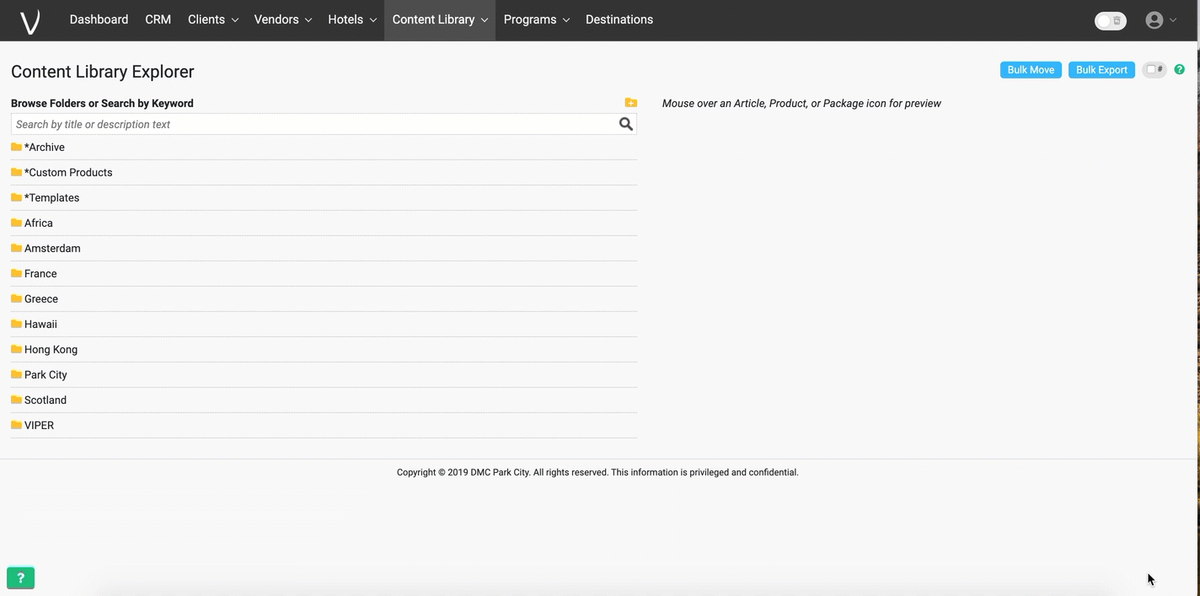Click the folder icon beside Africa
This screenshot has width=1200, height=596.
click(16, 223)
